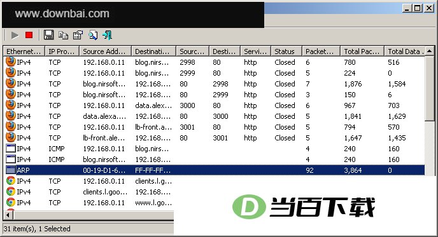Click the total packets size value 3,864

(x=353, y=170)
